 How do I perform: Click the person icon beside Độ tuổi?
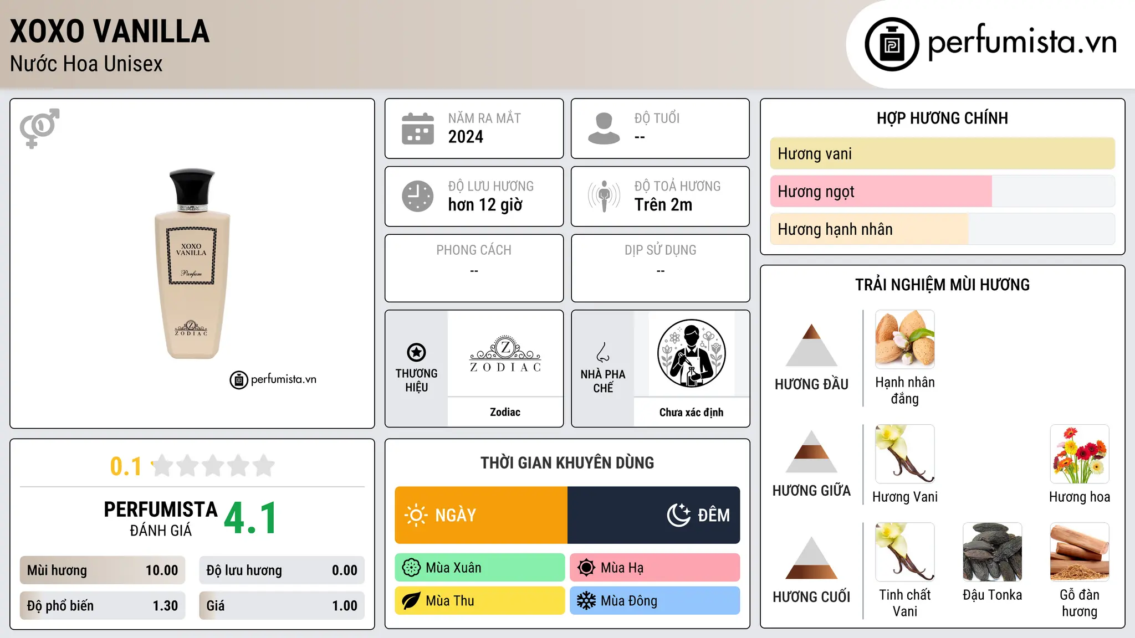click(604, 128)
